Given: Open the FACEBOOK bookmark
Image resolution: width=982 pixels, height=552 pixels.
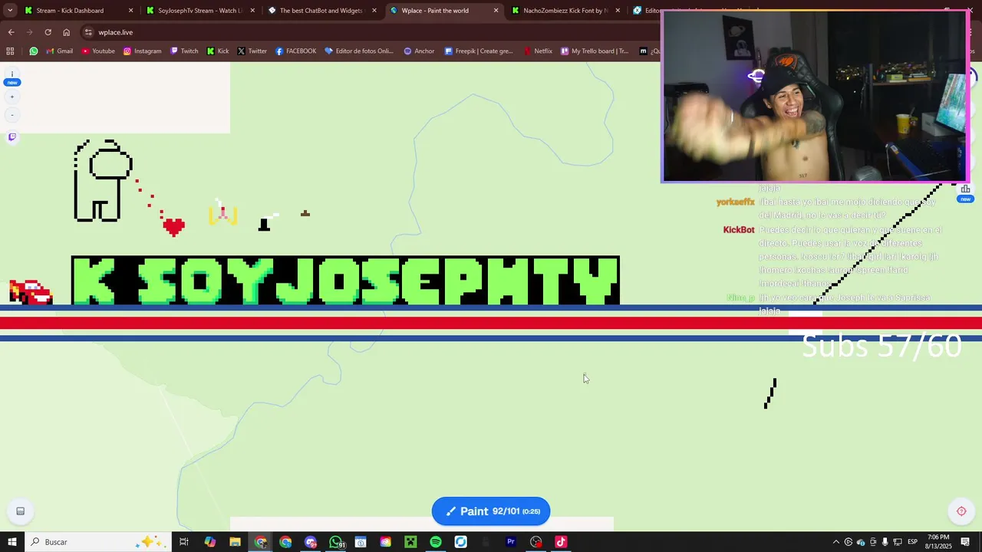Looking at the screenshot, I should pos(295,51).
